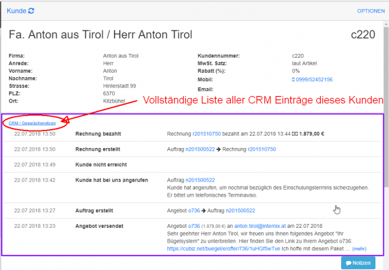Click the cash icon before 1.879,00 €
The image size is (389, 270).
pos(295,134)
